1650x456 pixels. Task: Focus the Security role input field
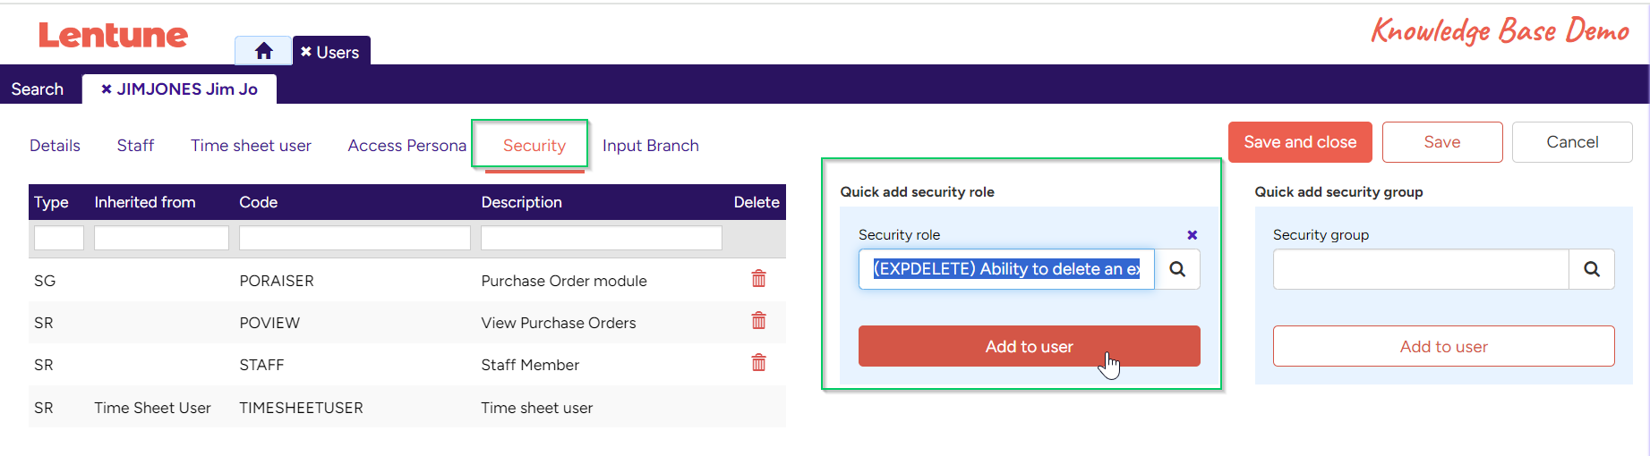(x=1006, y=269)
